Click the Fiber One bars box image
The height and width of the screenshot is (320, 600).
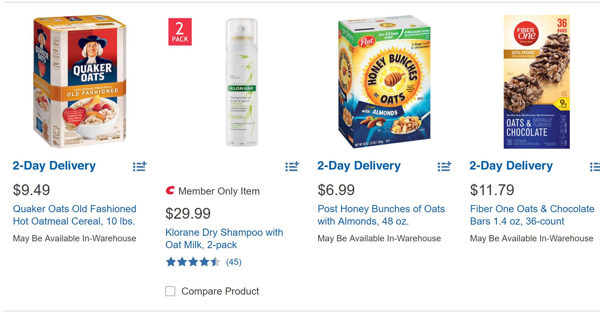point(536,82)
